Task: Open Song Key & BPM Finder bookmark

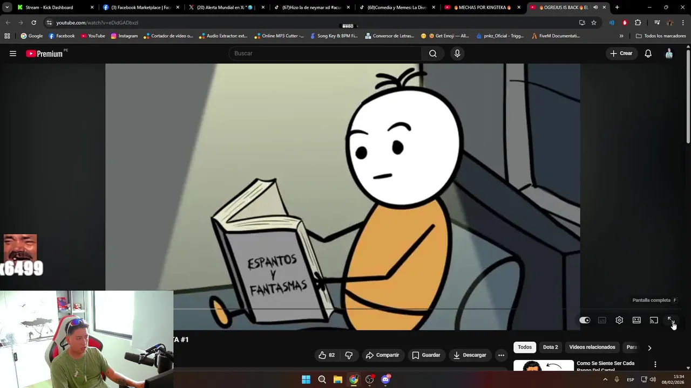Action: pyautogui.click(x=334, y=36)
